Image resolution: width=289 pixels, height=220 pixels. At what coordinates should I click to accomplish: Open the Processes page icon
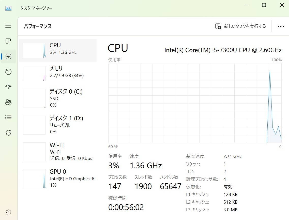(x=8, y=41)
